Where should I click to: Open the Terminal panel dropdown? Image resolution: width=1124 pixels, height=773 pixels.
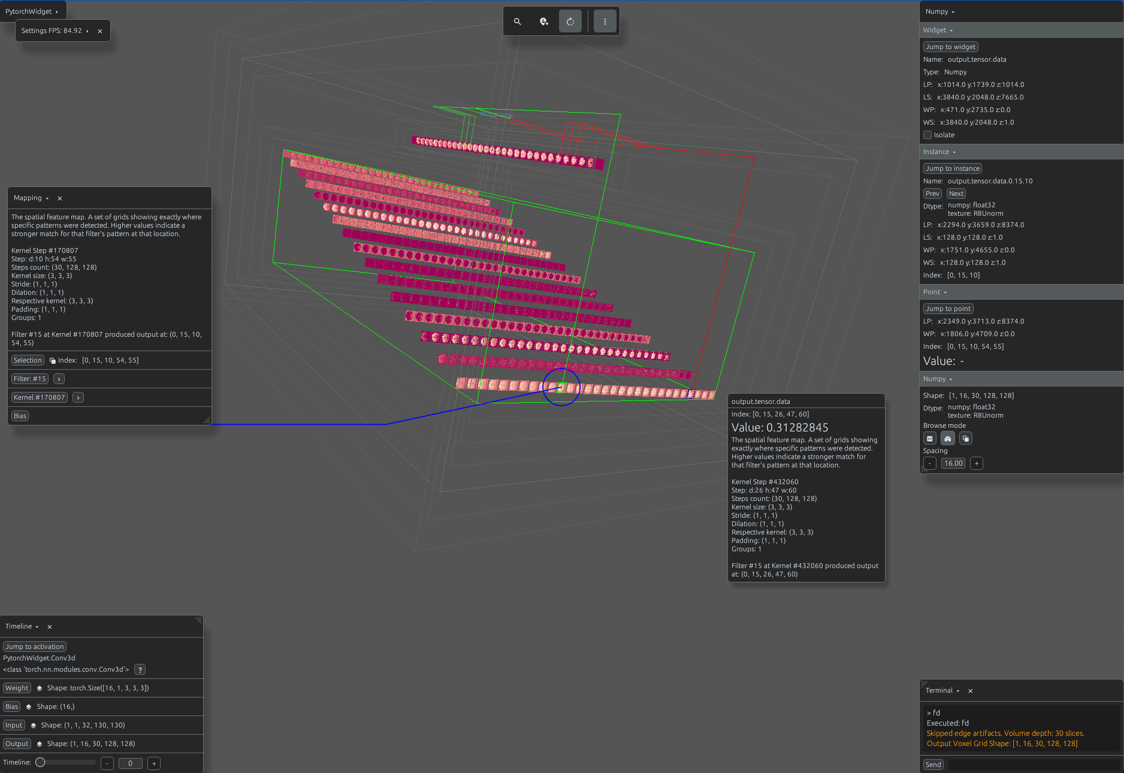tap(942, 691)
